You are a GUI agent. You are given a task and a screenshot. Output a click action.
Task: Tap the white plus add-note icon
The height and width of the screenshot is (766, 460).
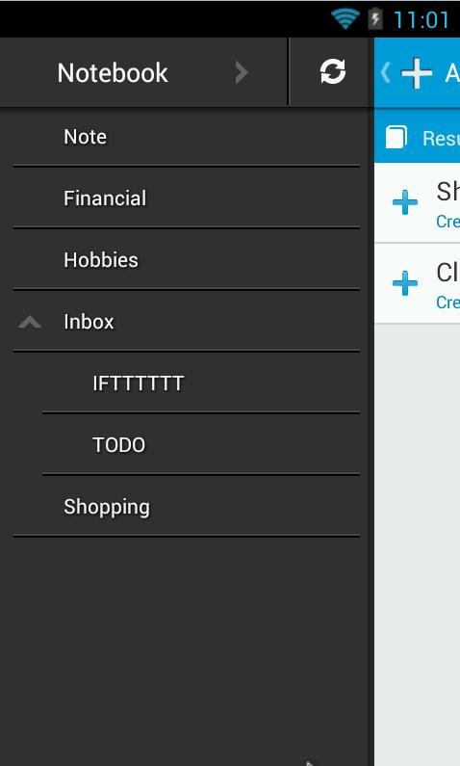coord(416,73)
